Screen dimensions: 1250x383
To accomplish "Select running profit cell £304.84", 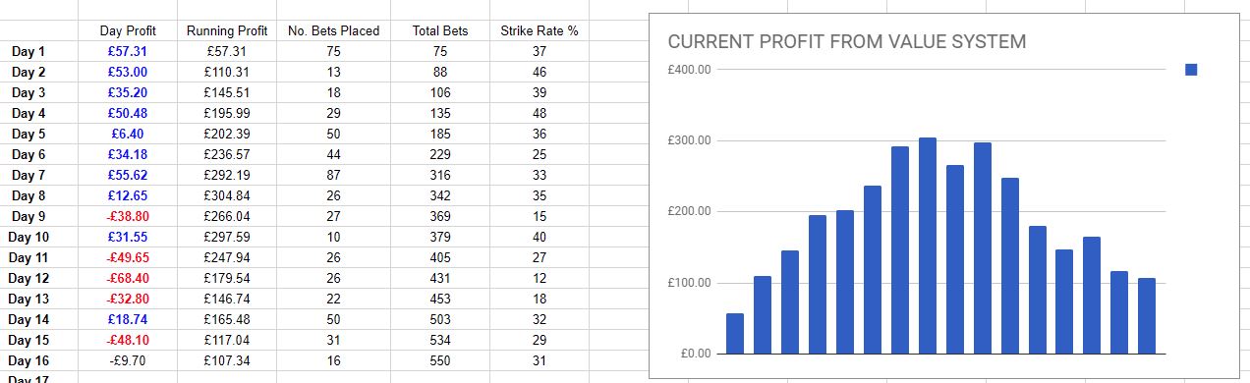I will pos(227,195).
